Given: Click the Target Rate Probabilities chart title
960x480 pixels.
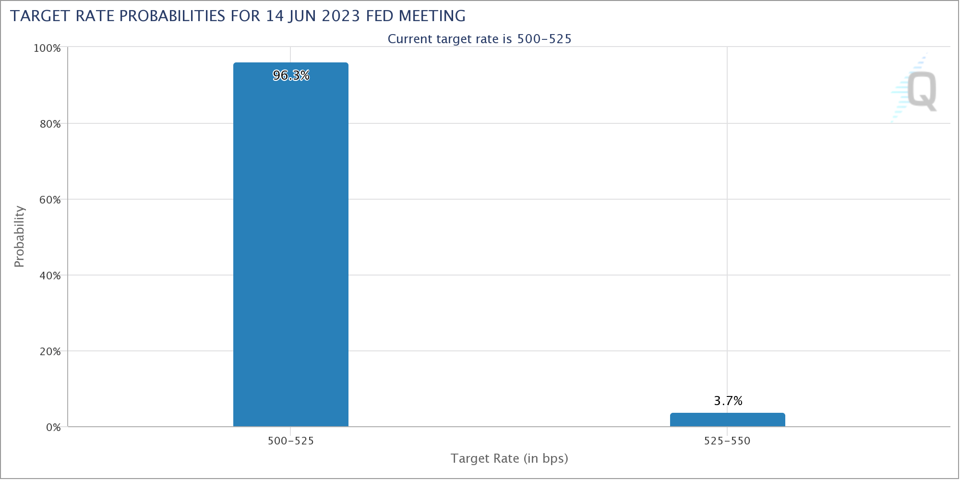Looking at the screenshot, I should [238, 16].
